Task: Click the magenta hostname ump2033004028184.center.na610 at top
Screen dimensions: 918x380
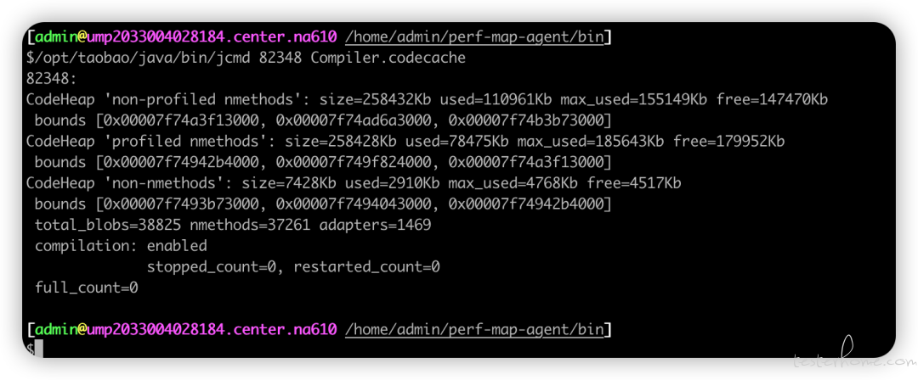Action: click(x=212, y=37)
